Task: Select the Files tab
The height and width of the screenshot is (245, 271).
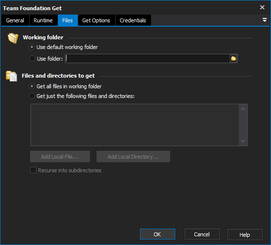Action: (x=68, y=20)
